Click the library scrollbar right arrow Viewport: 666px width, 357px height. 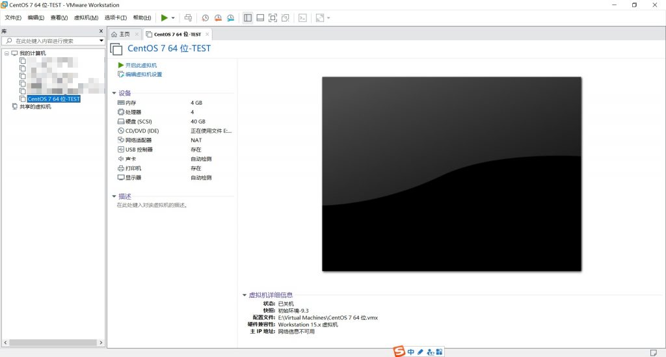click(x=101, y=343)
